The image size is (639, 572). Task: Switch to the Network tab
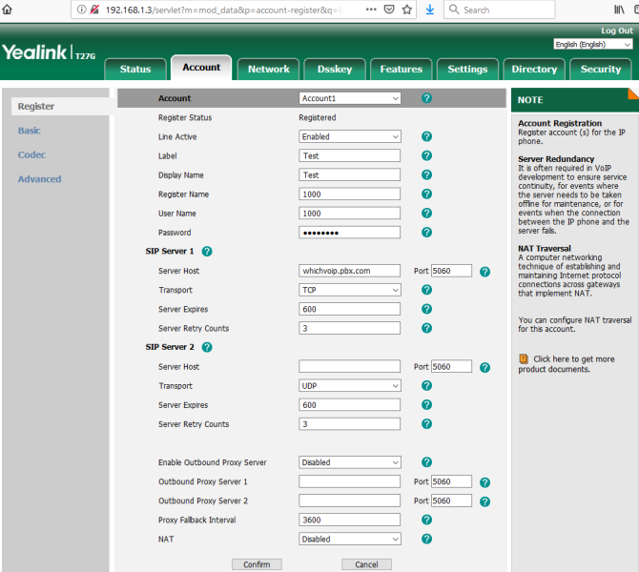point(269,69)
